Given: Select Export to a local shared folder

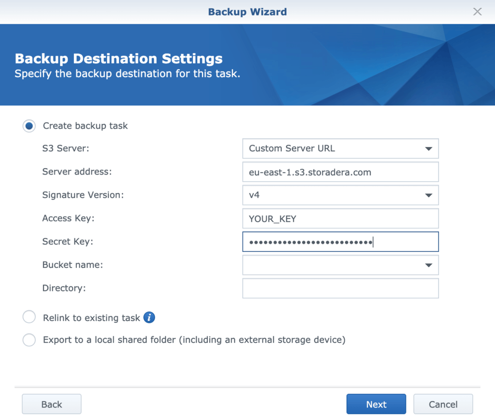Looking at the screenshot, I should [x=29, y=340].
